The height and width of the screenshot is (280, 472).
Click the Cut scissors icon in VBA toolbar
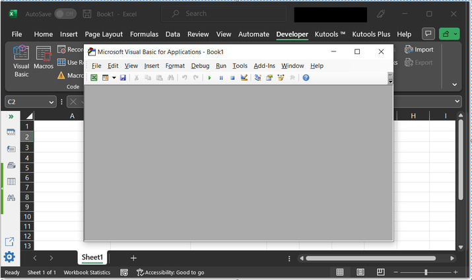point(137,78)
